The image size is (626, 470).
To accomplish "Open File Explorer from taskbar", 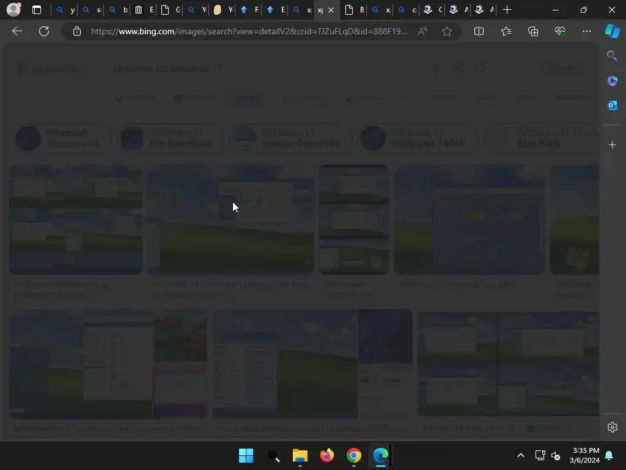I will point(300,455).
